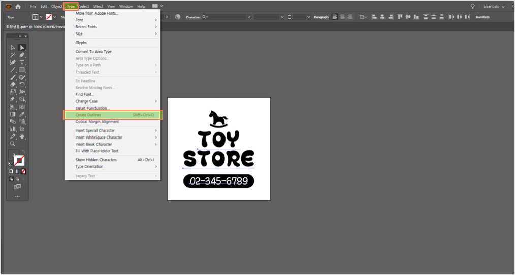Open the Essentials workspace dropdown
This screenshot has width=515, height=275.
[x=493, y=6]
